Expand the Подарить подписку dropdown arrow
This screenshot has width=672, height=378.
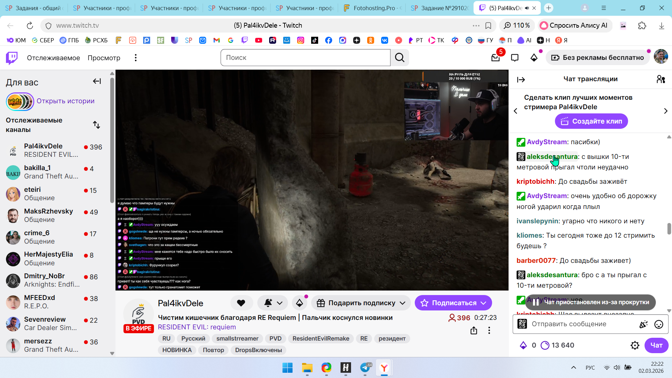402,303
